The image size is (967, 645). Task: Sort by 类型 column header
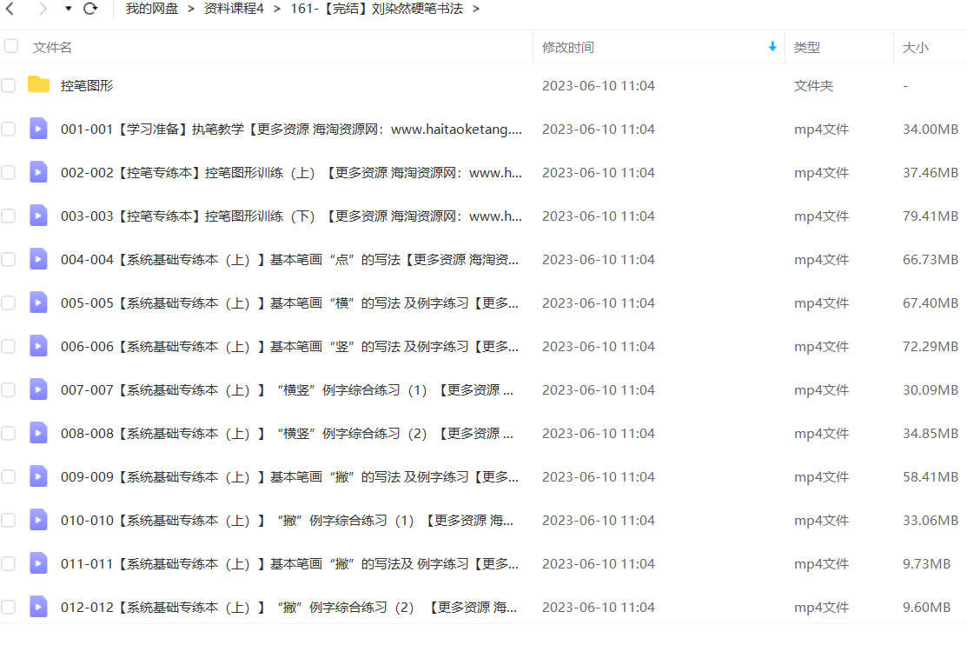806,48
